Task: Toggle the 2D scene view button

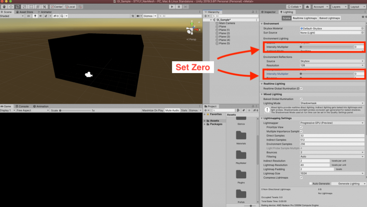Action: point(28,16)
